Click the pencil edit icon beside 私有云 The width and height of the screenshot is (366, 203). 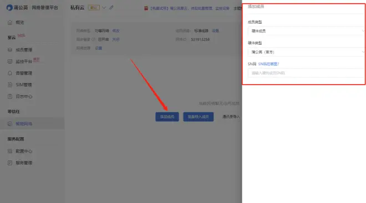pos(111,8)
